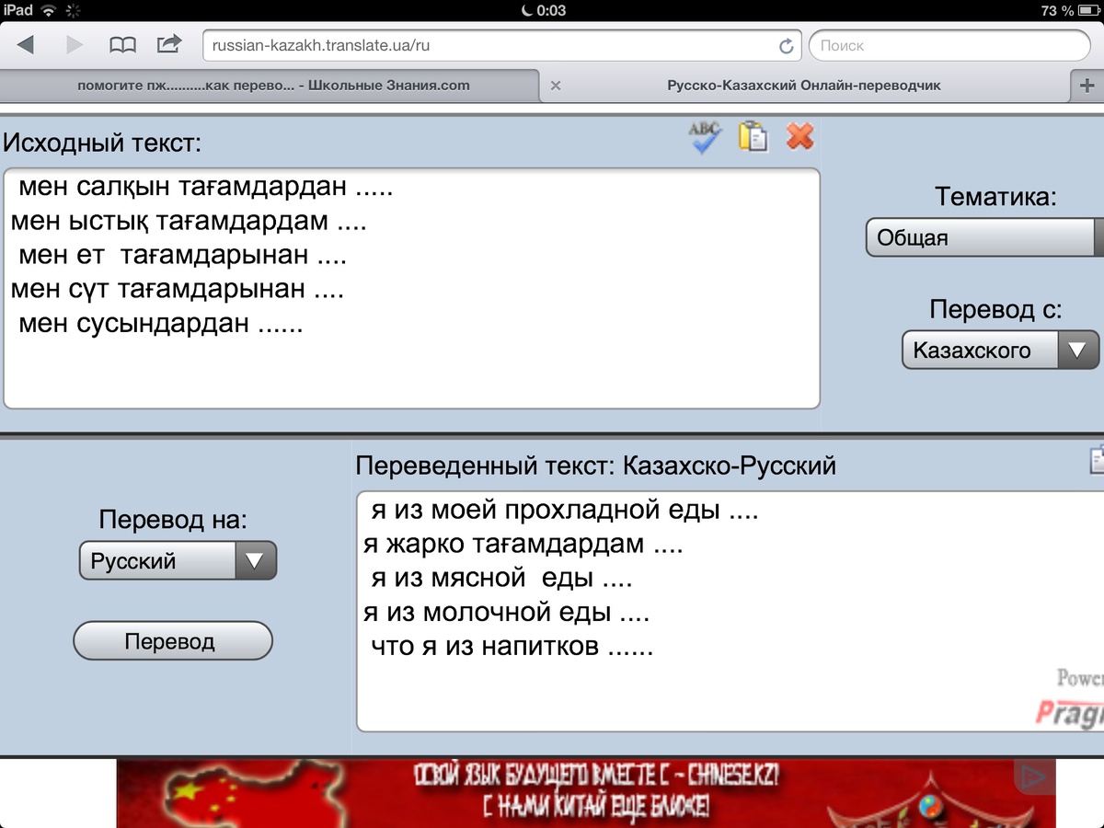Paste text using the clipboard icon
The image size is (1104, 828).
pyautogui.click(x=753, y=136)
